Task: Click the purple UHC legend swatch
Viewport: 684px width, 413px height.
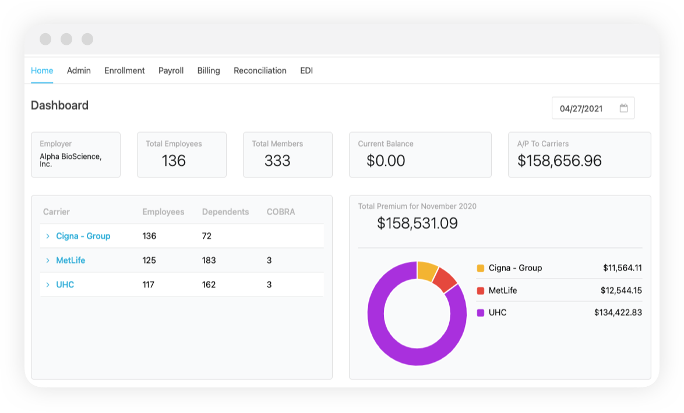Action: click(479, 312)
